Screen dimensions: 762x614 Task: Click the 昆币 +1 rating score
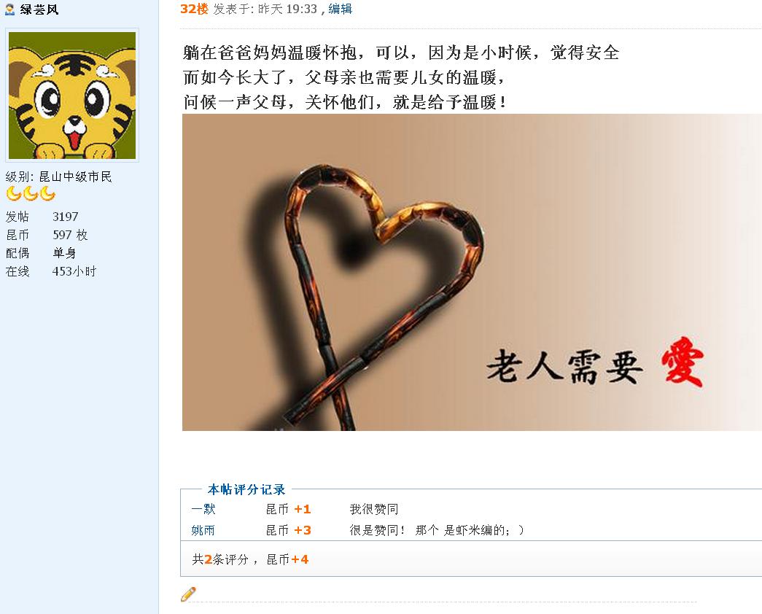click(x=288, y=509)
